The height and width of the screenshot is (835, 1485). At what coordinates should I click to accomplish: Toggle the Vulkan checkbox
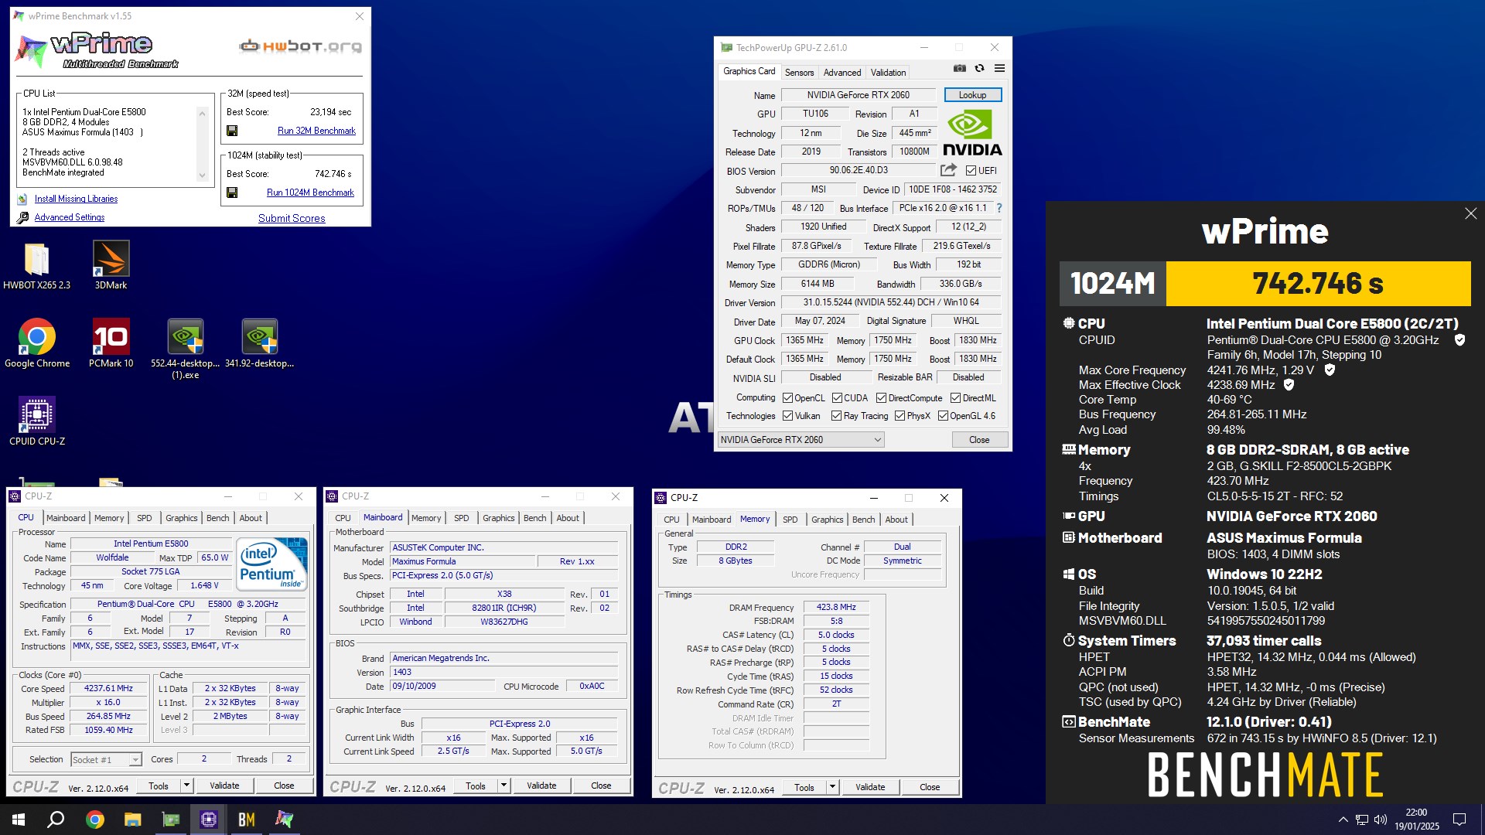point(787,416)
